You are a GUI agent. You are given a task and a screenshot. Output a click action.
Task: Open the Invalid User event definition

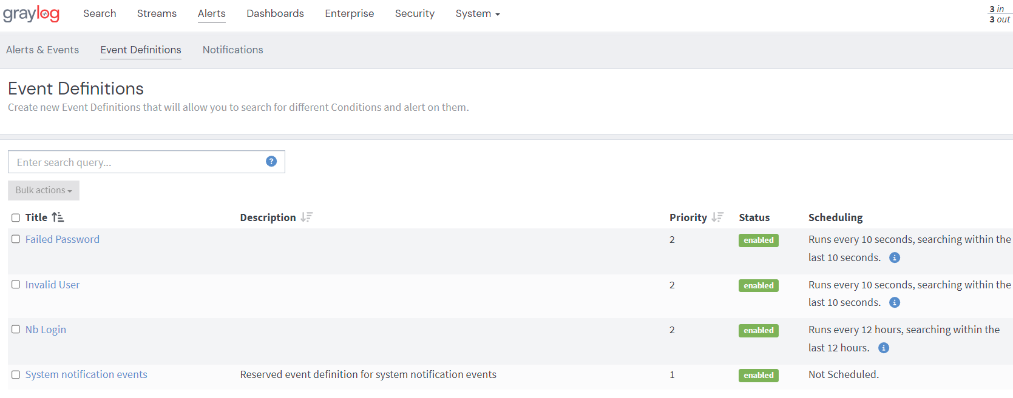(52, 285)
